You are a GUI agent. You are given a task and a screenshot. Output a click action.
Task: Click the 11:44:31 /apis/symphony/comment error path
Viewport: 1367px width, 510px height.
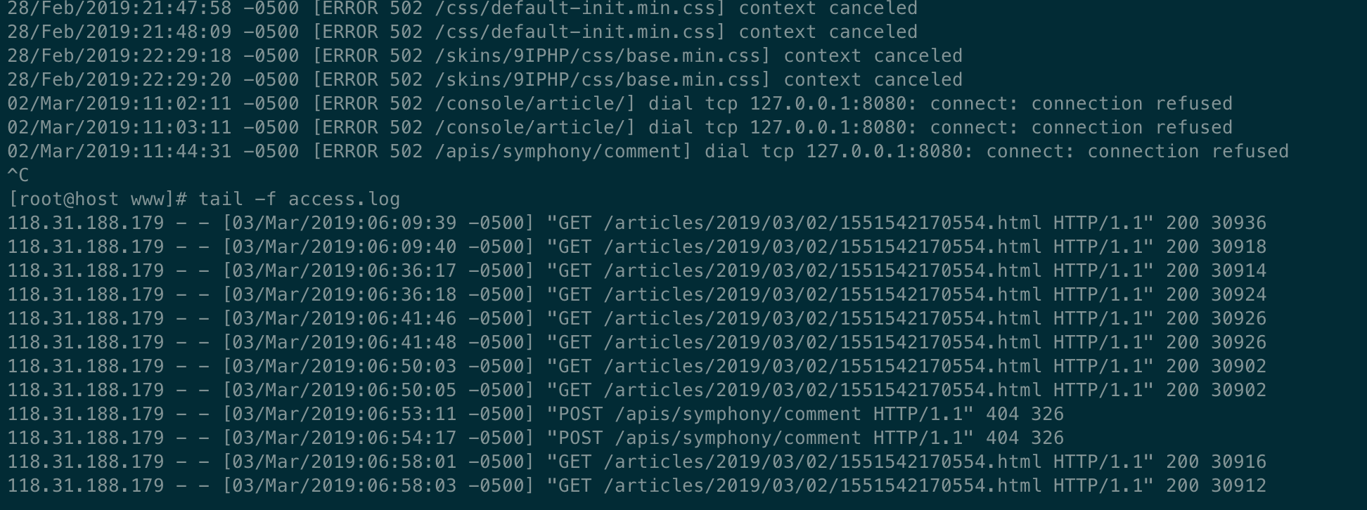click(558, 152)
